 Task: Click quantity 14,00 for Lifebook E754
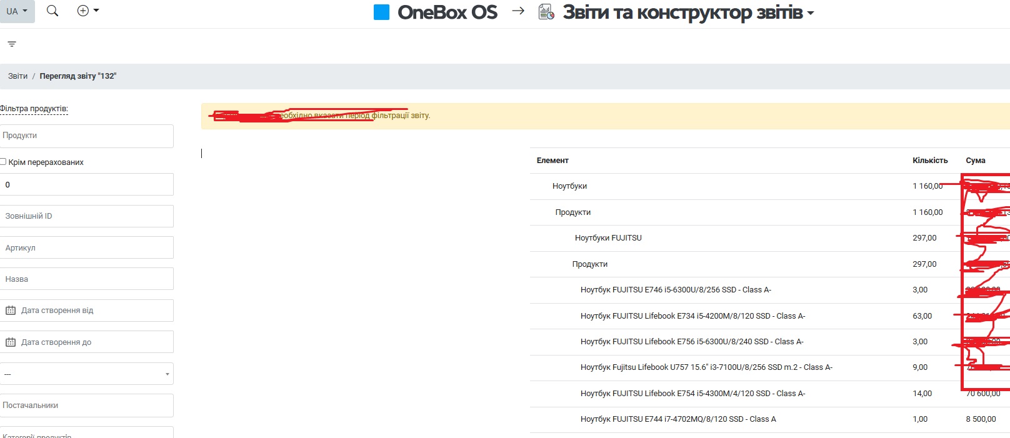click(922, 394)
